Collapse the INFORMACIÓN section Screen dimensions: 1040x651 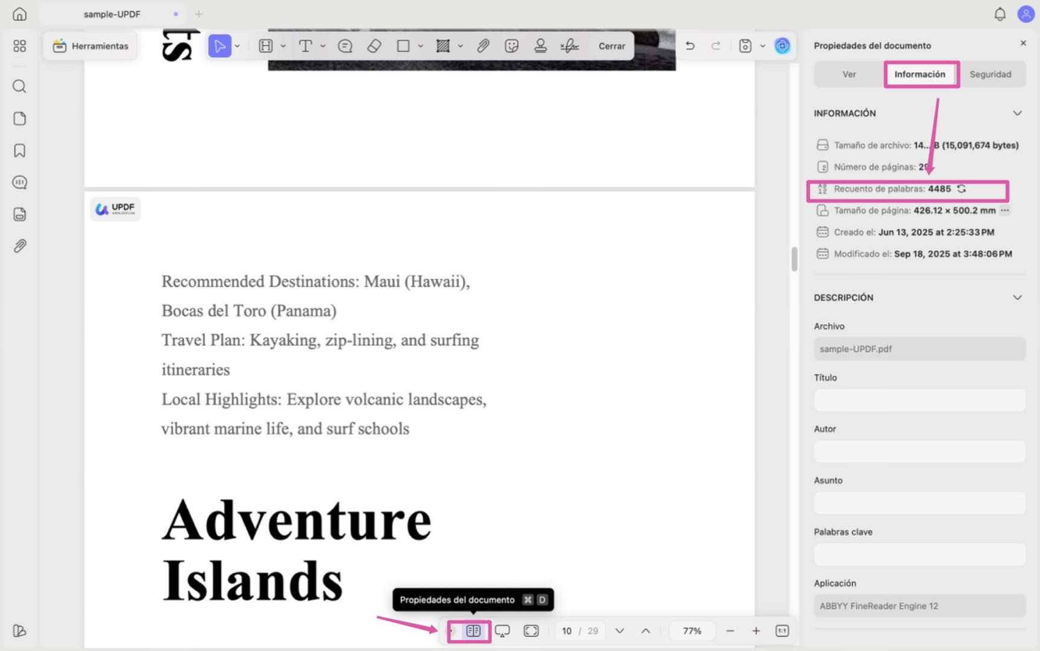click(x=1018, y=113)
